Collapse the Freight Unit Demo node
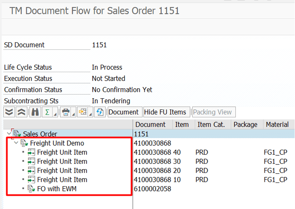 (x=16, y=143)
